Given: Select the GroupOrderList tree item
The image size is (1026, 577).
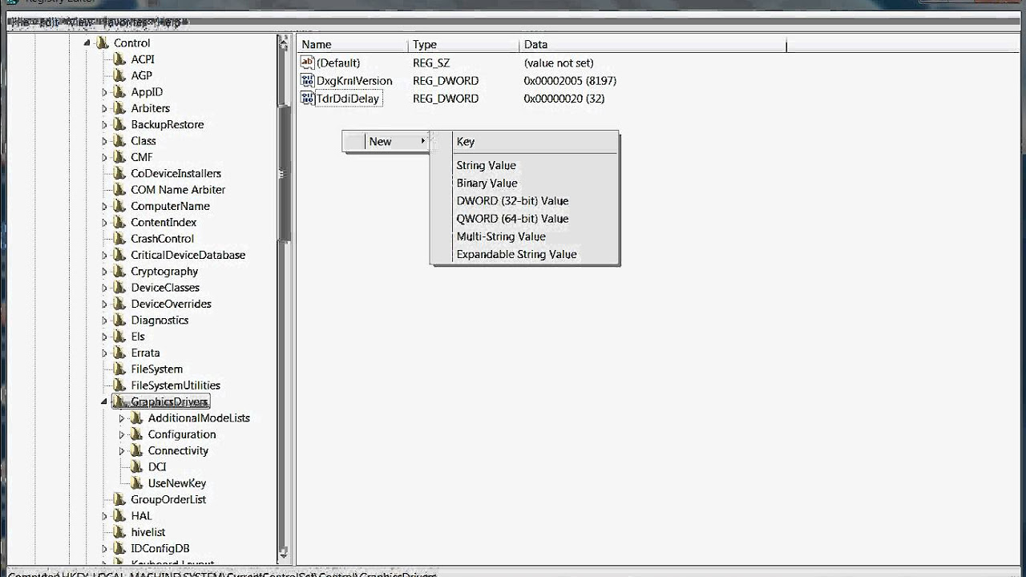Looking at the screenshot, I should (x=168, y=499).
